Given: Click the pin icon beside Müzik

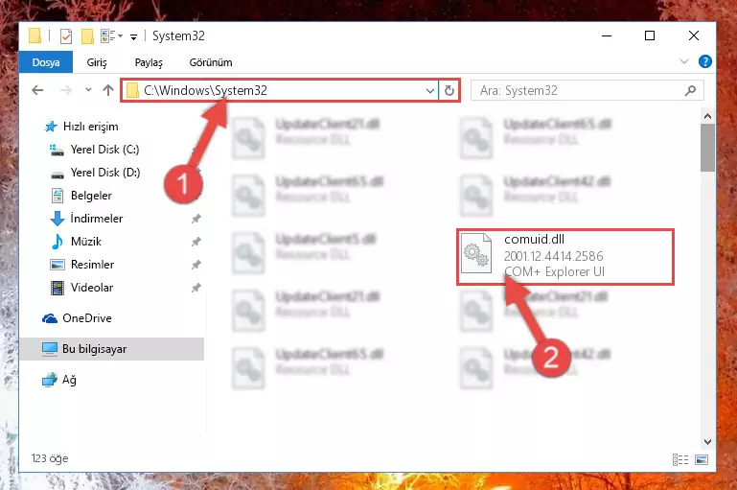Looking at the screenshot, I should [x=196, y=242].
